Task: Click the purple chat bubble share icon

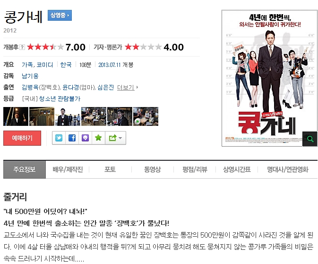Action: tap(85, 138)
